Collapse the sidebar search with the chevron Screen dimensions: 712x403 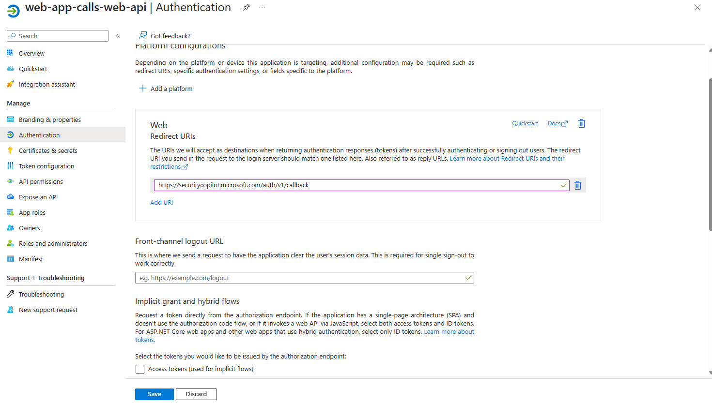[117, 35]
